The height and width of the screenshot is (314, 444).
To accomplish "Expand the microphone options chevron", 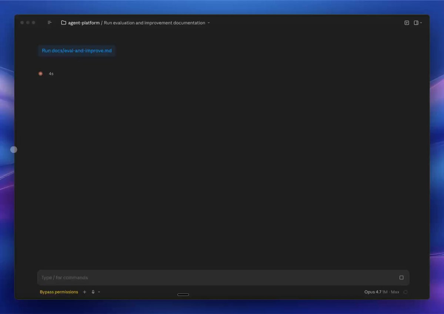I will point(99,292).
